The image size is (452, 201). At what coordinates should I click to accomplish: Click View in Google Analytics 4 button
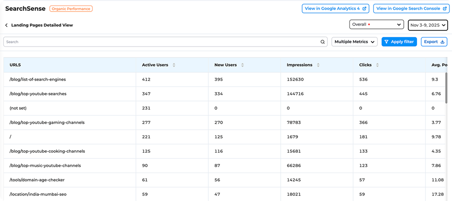click(335, 8)
